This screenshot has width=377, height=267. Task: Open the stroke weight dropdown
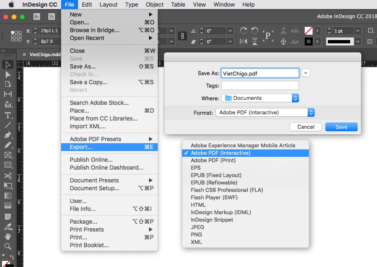[358, 31]
